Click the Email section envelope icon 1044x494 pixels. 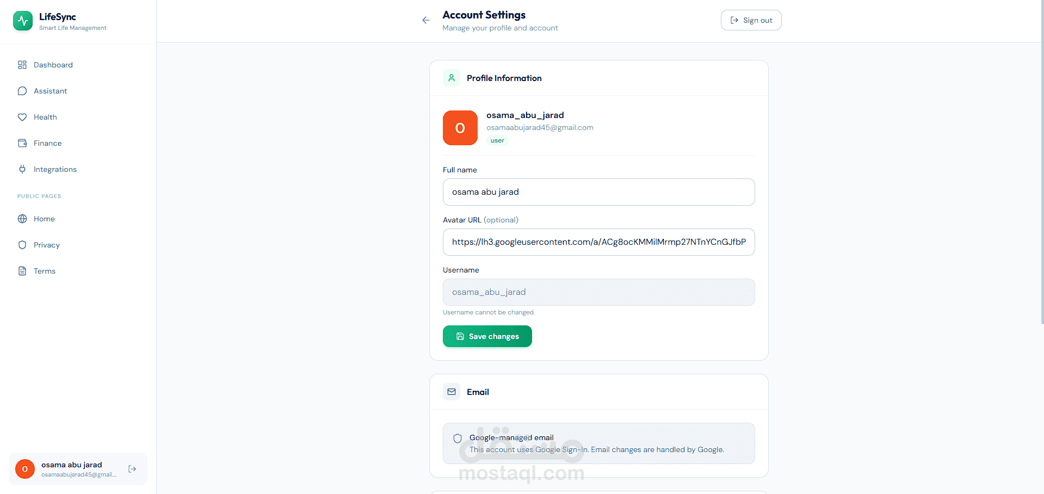(x=452, y=392)
